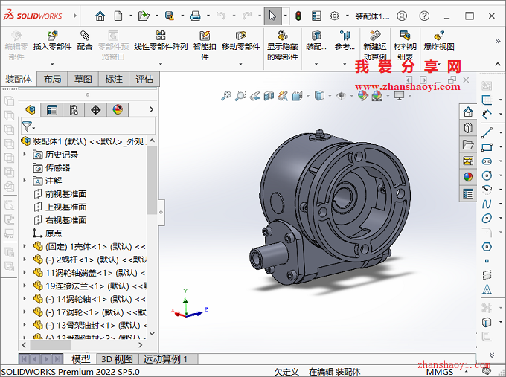The image size is (506, 377).
Task: Open Options gear icon
Action: pyautogui.click(x=335, y=16)
